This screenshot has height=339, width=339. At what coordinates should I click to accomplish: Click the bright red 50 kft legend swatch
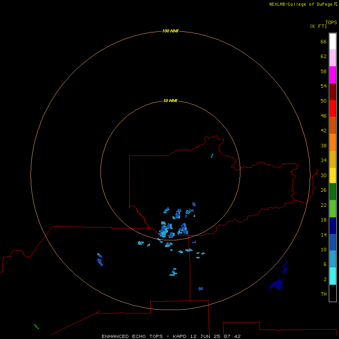tap(333, 108)
